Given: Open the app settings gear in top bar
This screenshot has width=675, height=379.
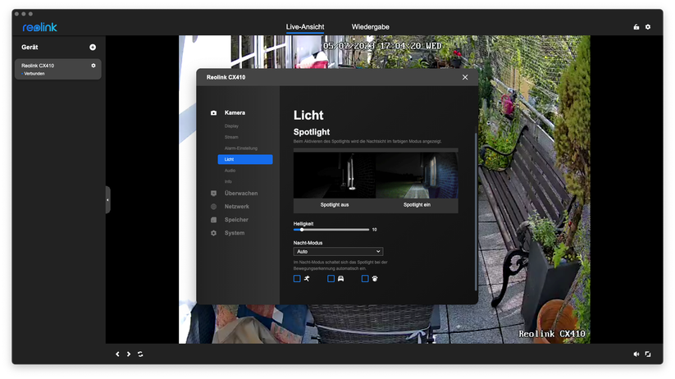Looking at the screenshot, I should [x=648, y=27].
